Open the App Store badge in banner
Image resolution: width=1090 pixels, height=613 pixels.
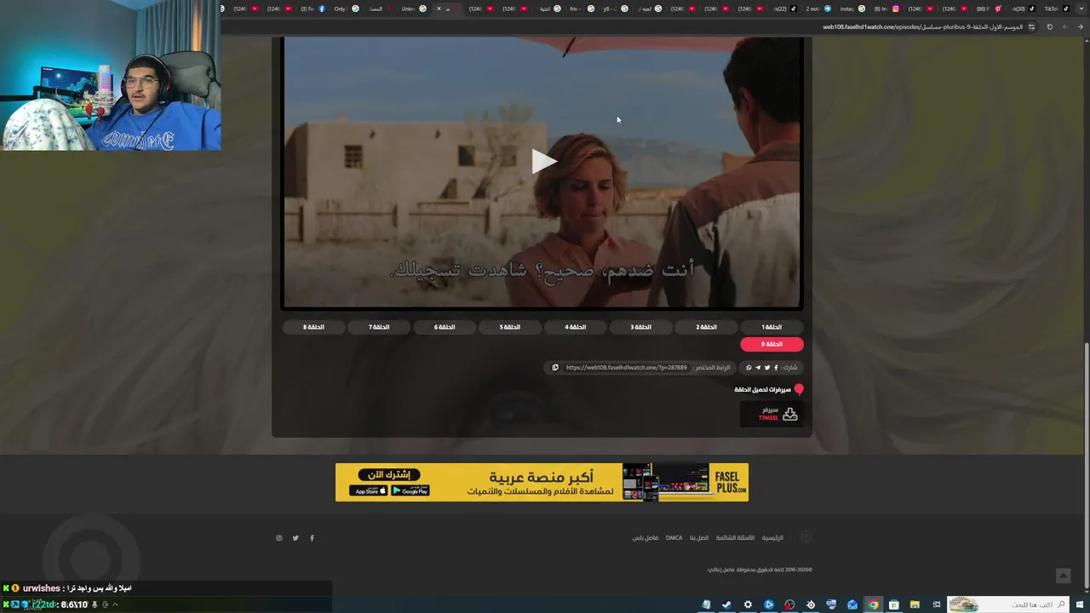point(369,490)
